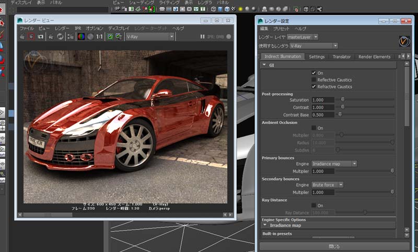The image size is (418, 252).
Task: Disable Refractive Caustics checkbox
Action: (x=314, y=86)
